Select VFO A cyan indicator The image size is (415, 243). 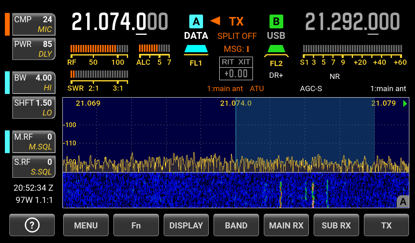196,21
